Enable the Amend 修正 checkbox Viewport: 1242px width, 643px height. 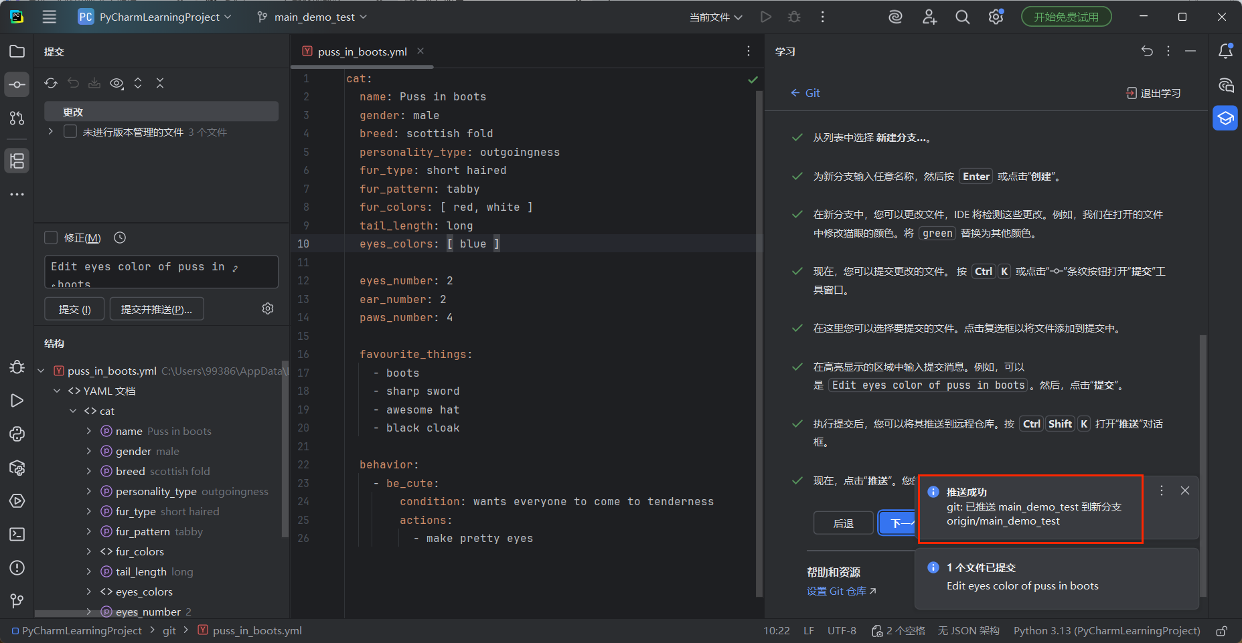[x=51, y=238]
